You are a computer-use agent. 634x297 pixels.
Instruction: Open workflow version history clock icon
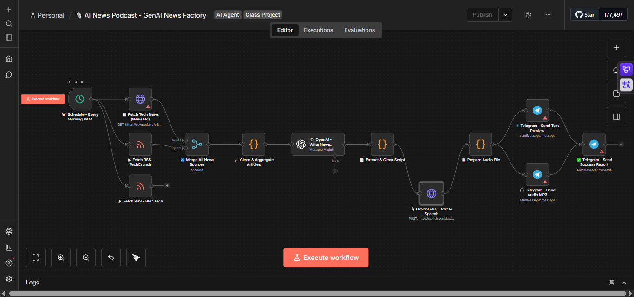pos(529,15)
